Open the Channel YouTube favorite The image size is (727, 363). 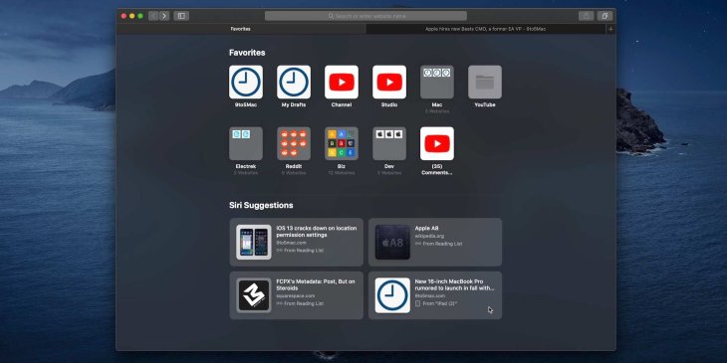342,82
